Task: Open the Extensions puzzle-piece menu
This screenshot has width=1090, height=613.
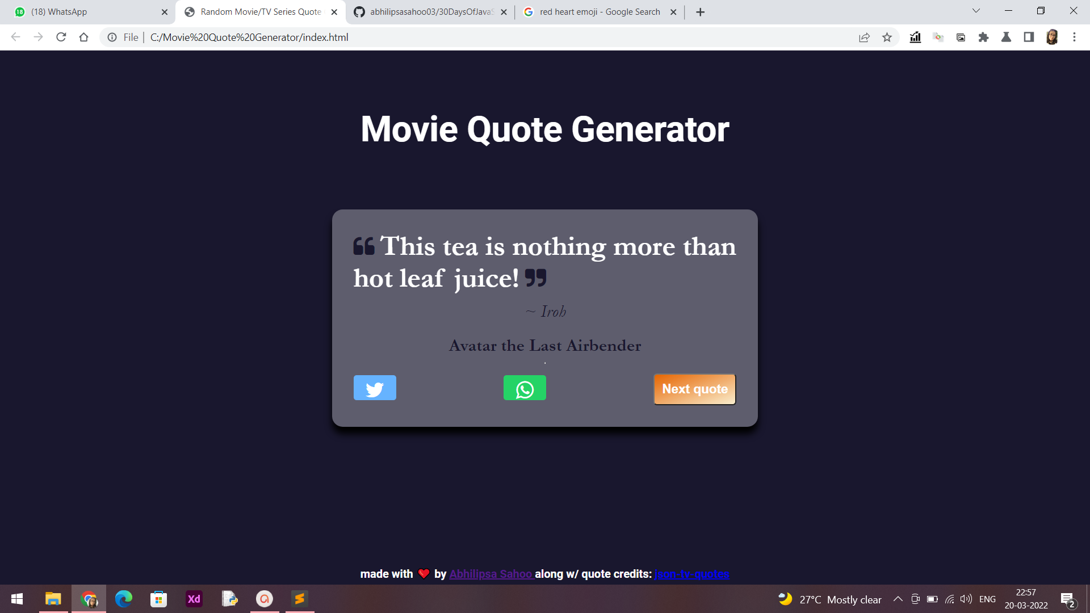Action: [x=983, y=37]
